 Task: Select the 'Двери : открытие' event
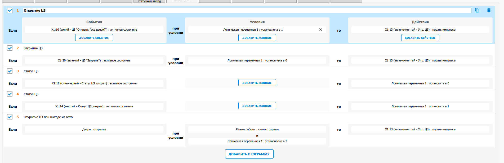tap(94, 130)
